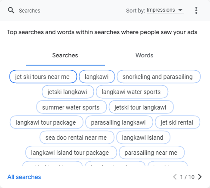Click the 'langkawi tour package' chip
The width and height of the screenshot is (210, 188).
pyautogui.click(x=46, y=122)
